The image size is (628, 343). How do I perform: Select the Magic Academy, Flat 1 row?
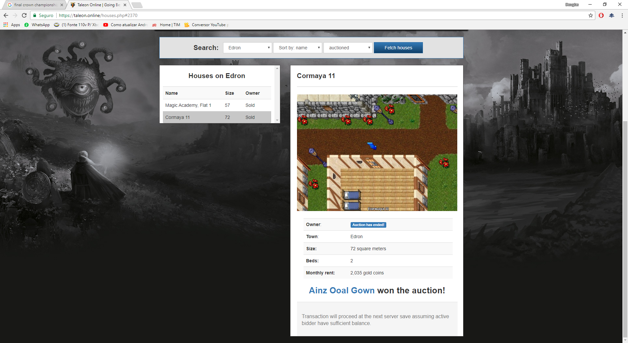point(188,105)
